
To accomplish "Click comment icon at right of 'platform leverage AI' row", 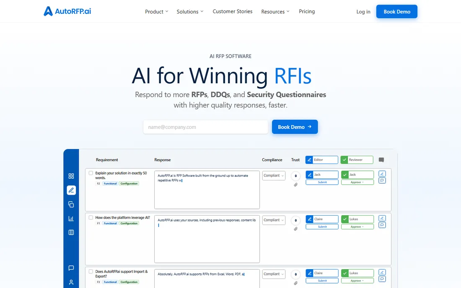I will point(382,225).
